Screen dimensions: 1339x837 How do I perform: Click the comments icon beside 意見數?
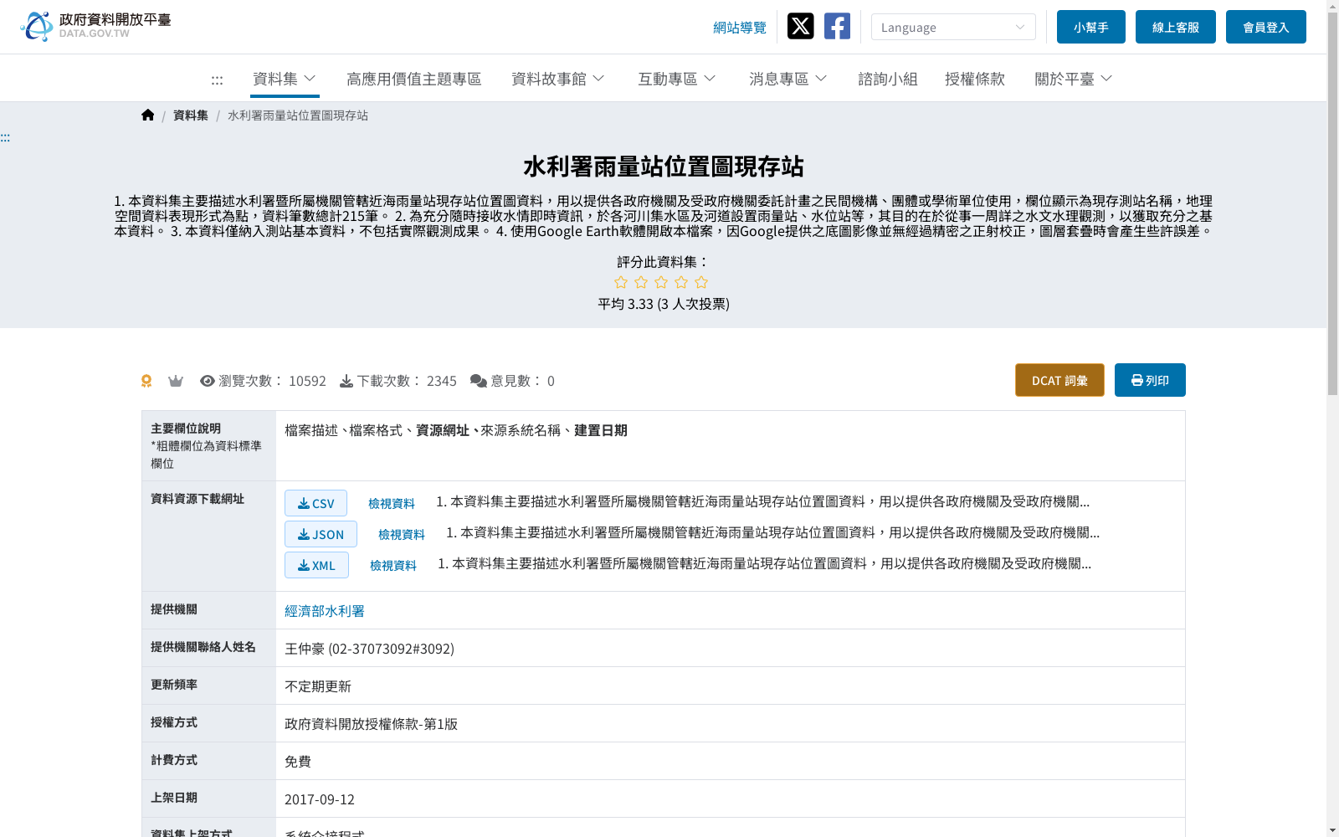point(479,381)
